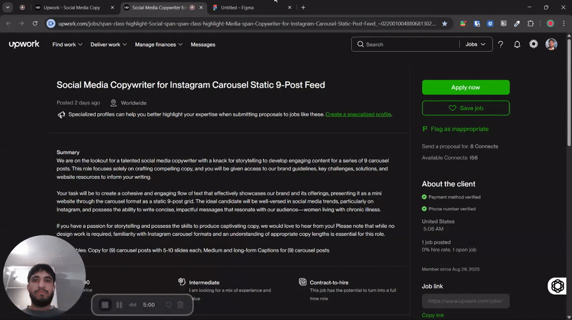Click the Payment method verified text

(x=454, y=197)
